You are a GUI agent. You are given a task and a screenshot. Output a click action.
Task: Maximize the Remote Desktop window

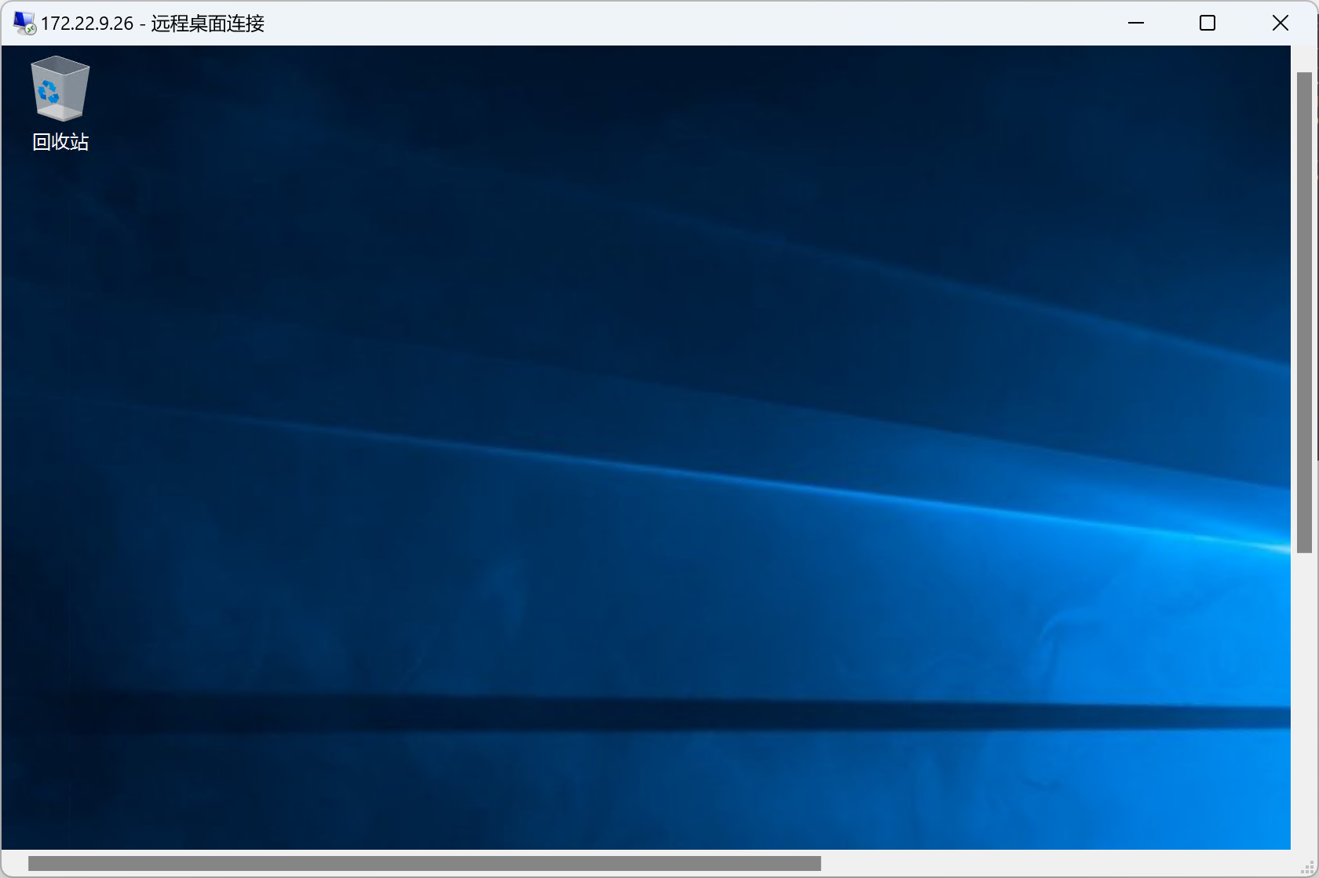(1208, 24)
